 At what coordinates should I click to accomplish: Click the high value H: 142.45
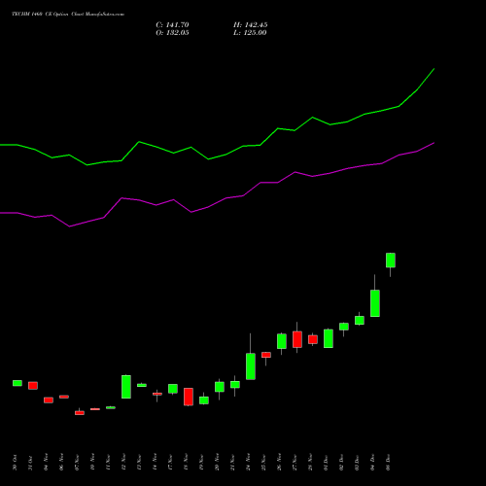tap(251, 25)
